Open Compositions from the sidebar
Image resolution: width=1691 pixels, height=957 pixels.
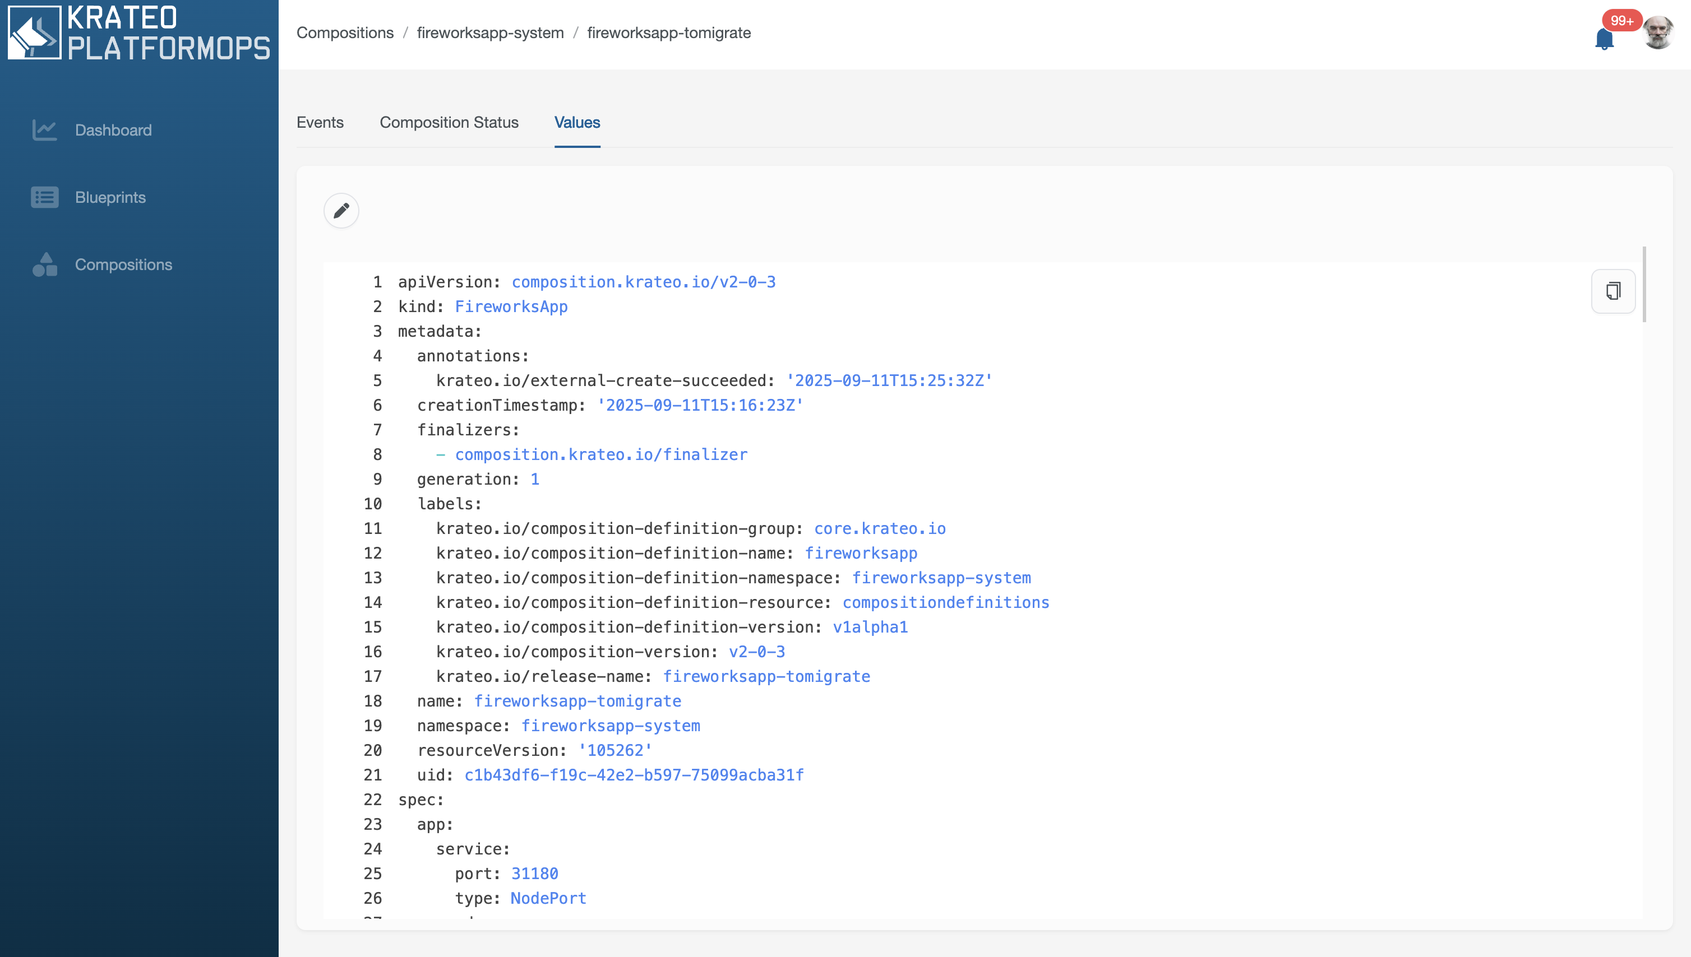point(124,264)
